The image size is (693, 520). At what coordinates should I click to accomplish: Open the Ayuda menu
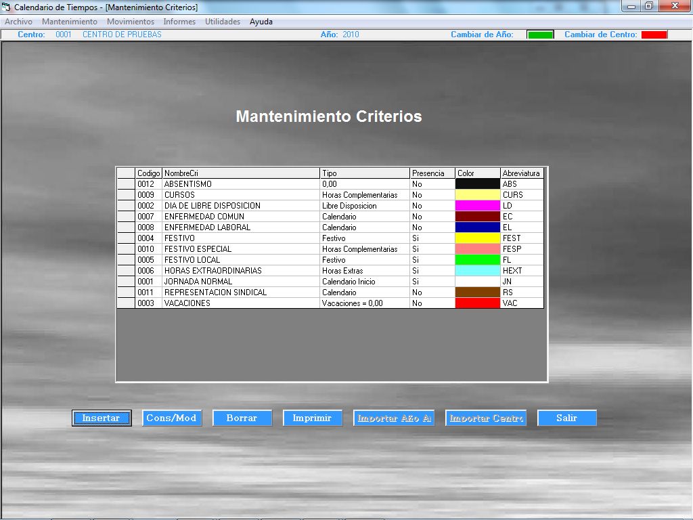261,22
